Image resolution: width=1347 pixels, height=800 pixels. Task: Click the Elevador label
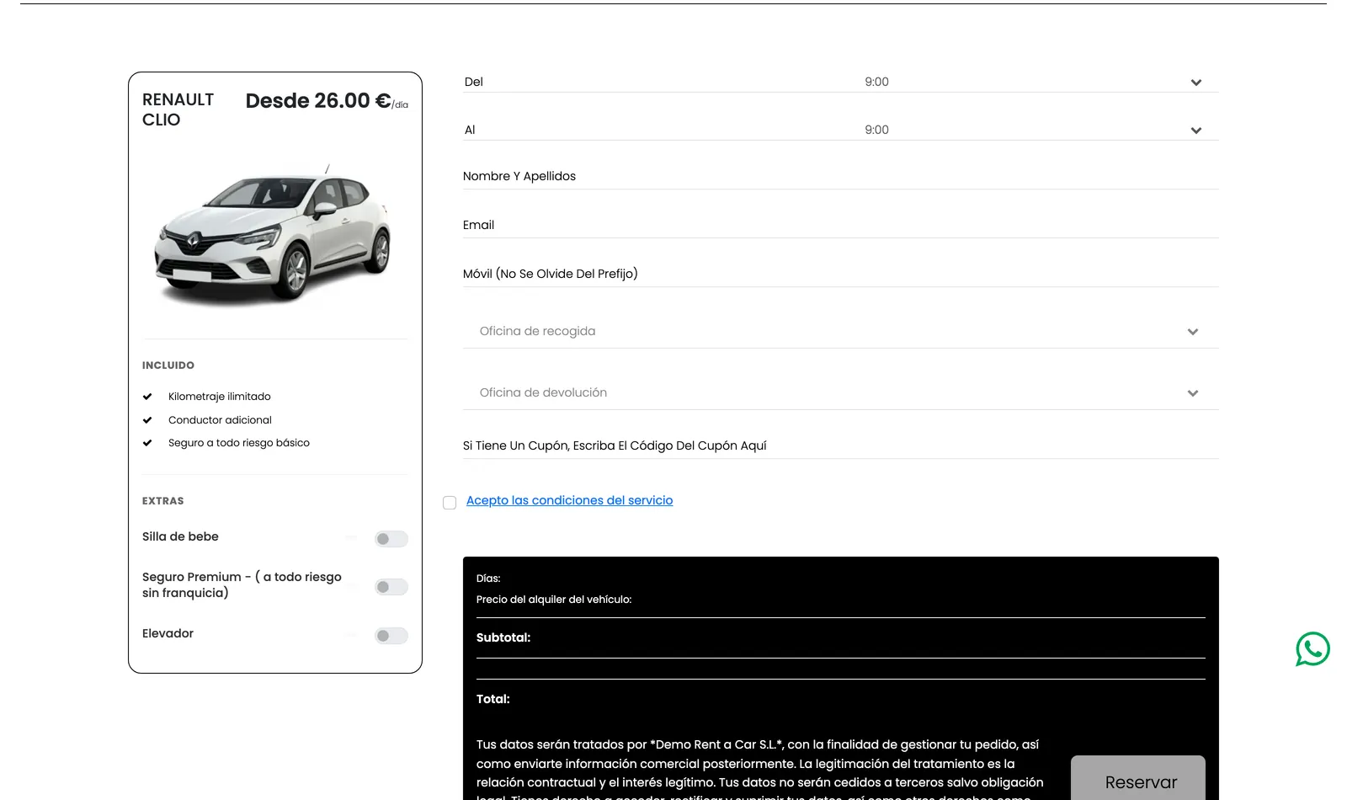pos(168,633)
